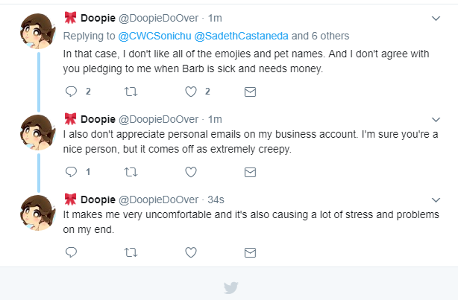Viewport: 458px width, 300px height.
Task: Like the personal emails on business account tweet
Action: [191, 172]
